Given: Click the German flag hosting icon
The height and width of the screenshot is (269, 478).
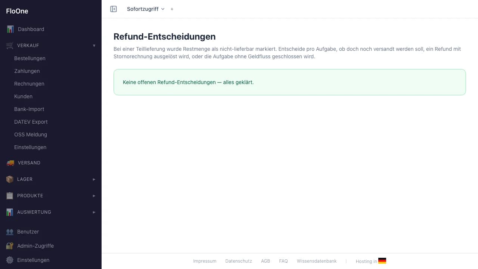Looking at the screenshot, I should tap(382, 261).
